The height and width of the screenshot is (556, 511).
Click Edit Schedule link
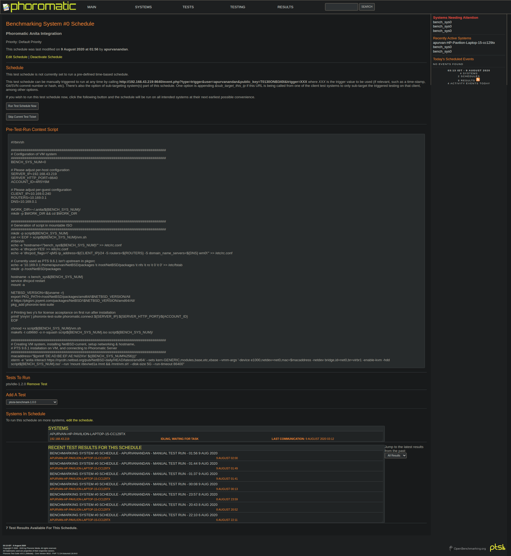point(17,57)
